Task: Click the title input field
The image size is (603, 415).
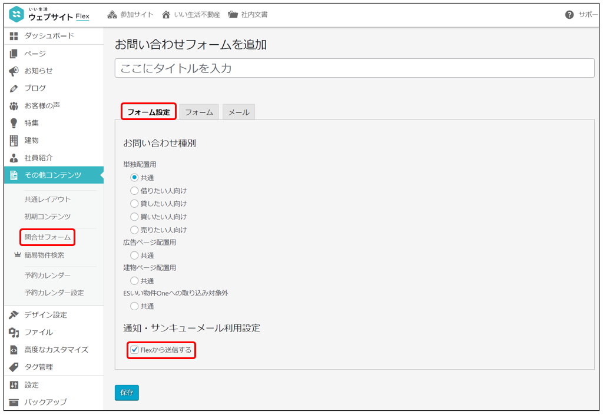Action: (x=354, y=68)
